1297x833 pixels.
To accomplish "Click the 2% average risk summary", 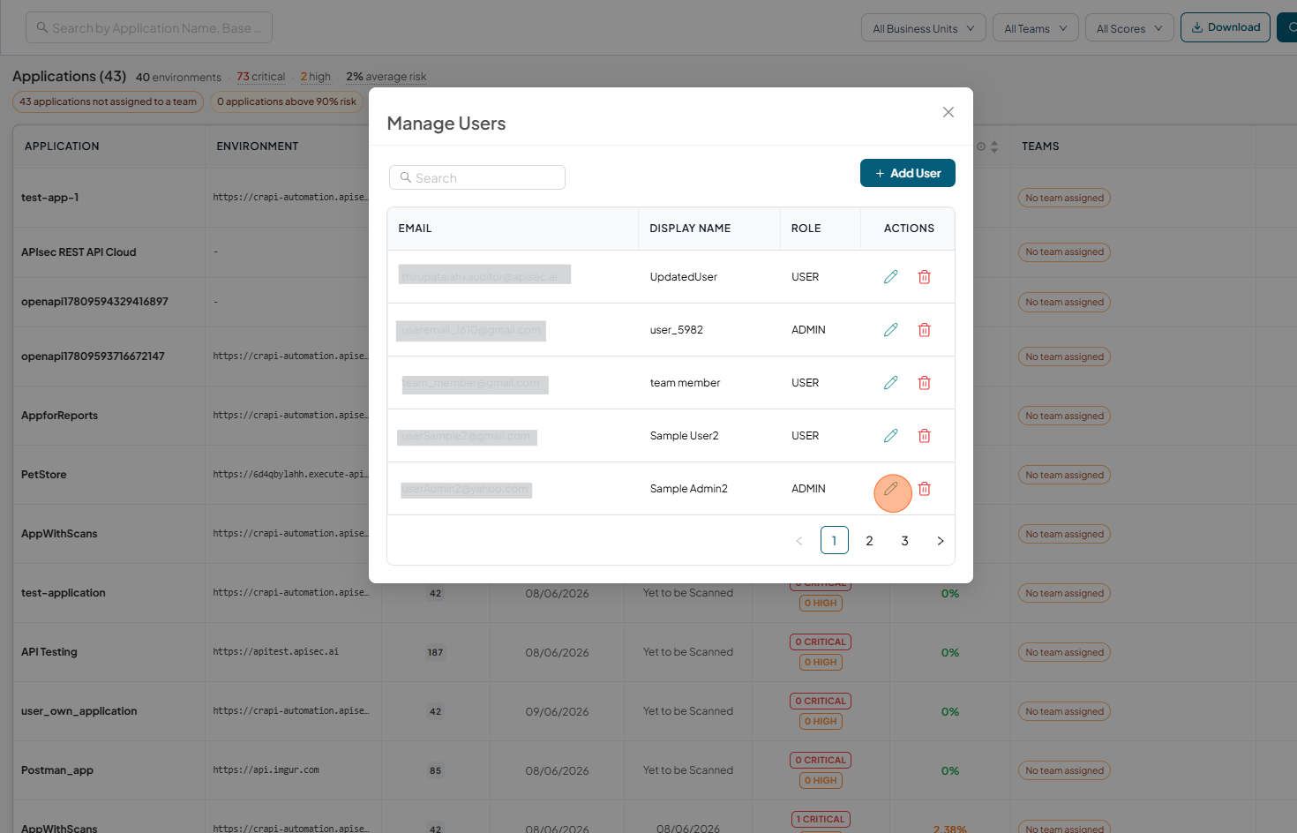I will click(386, 77).
